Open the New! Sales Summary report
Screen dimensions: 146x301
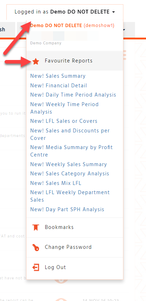pos(58,76)
